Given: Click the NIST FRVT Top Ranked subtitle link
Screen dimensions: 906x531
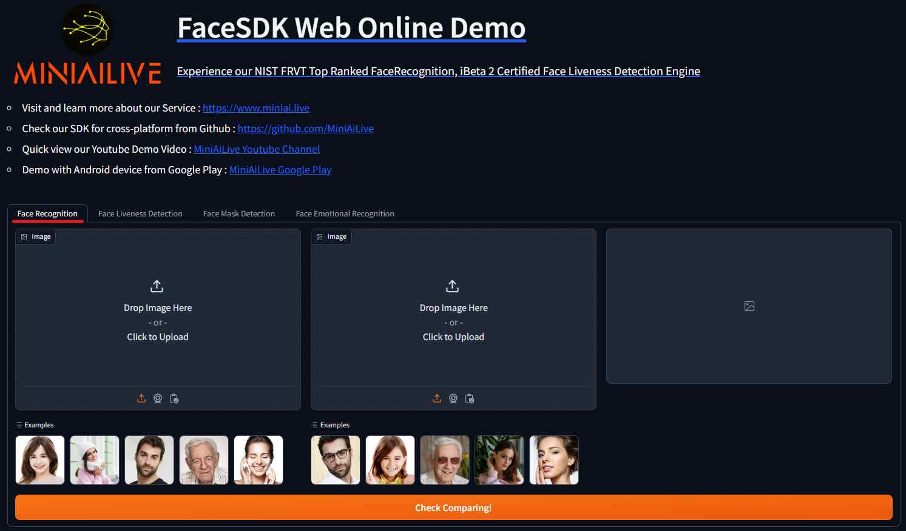Looking at the screenshot, I should 438,71.
